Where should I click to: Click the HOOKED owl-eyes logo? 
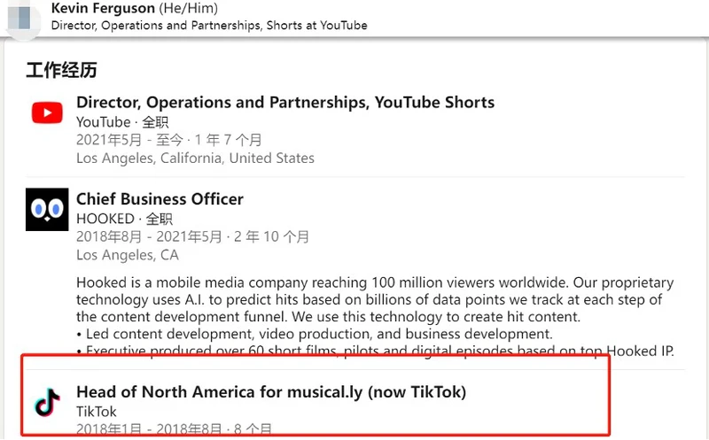pyautogui.click(x=47, y=210)
